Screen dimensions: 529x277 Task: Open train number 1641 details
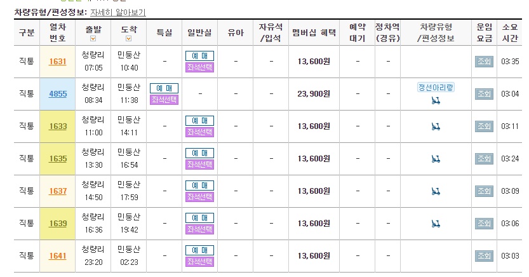[58, 256]
